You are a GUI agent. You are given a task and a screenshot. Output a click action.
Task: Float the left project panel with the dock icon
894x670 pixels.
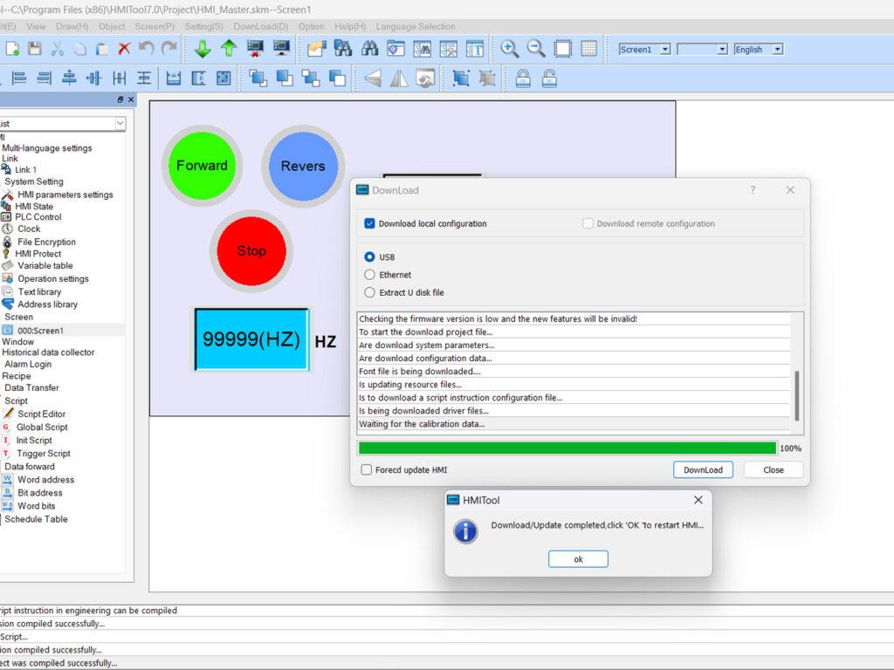click(120, 99)
